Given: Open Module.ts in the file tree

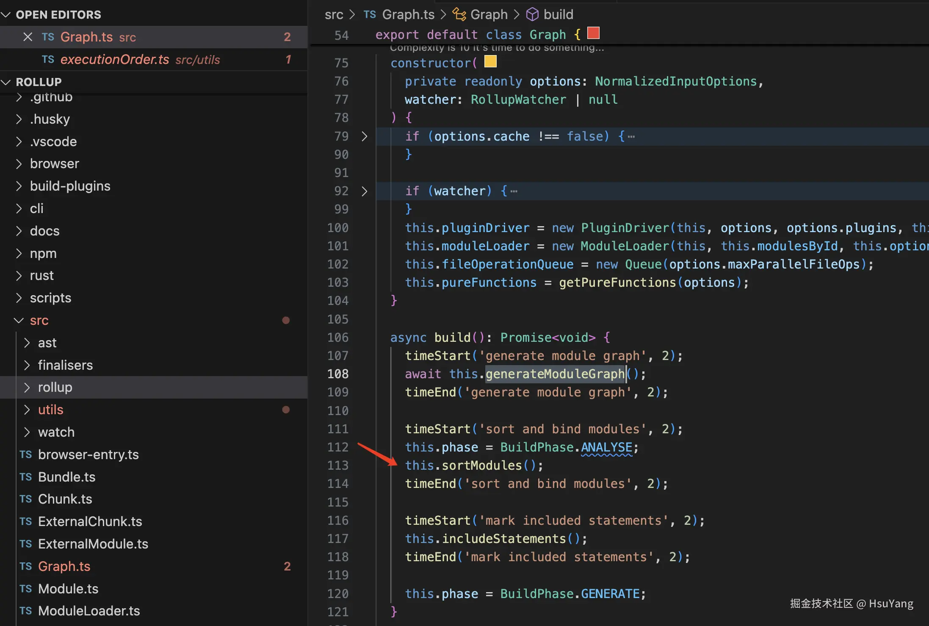Looking at the screenshot, I should (x=68, y=589).
